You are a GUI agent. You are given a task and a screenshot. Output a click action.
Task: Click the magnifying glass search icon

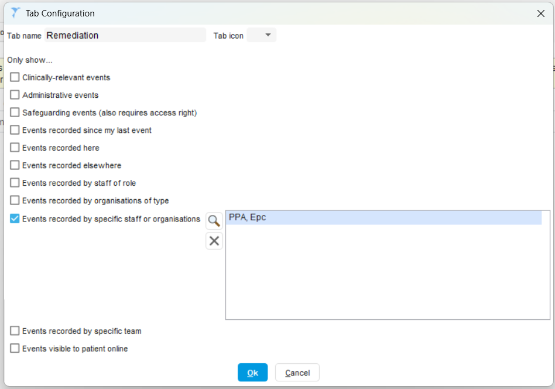pos(214,221)
